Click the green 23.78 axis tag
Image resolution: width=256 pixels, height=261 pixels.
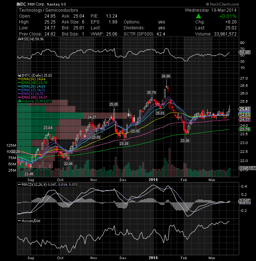tap(245, 129)
